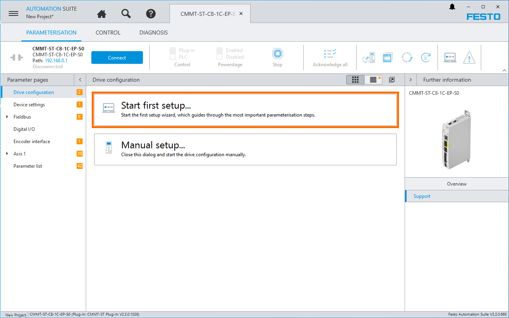Click the Drive configuration heading text
Image resolution: width=509 pixels, height=318 pixels.
pos(116,80)
